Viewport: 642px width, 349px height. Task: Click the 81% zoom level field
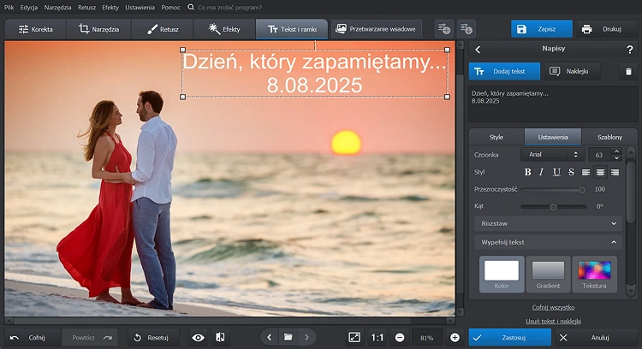pyautogui.click(x=426, y=338)
